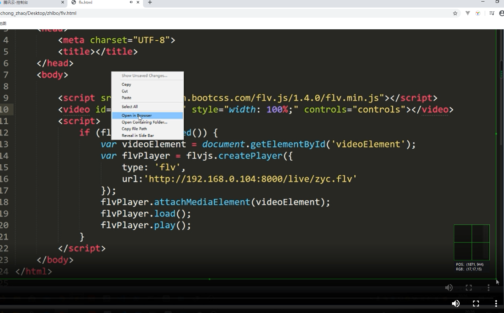504x313 pixels.
Task: Open the browser media control icon
Action: click(492, 13)
